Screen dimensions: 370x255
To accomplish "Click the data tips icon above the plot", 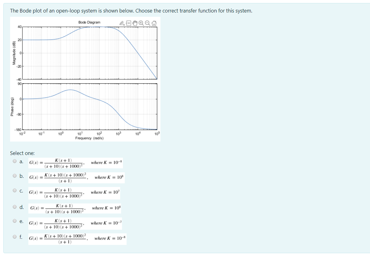I will tap(128, 23).
